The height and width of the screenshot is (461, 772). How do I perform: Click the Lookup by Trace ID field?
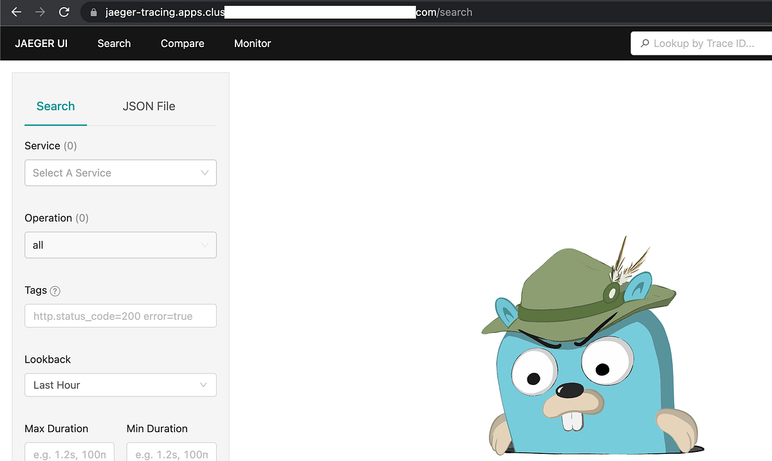click(x=701, y=43)
